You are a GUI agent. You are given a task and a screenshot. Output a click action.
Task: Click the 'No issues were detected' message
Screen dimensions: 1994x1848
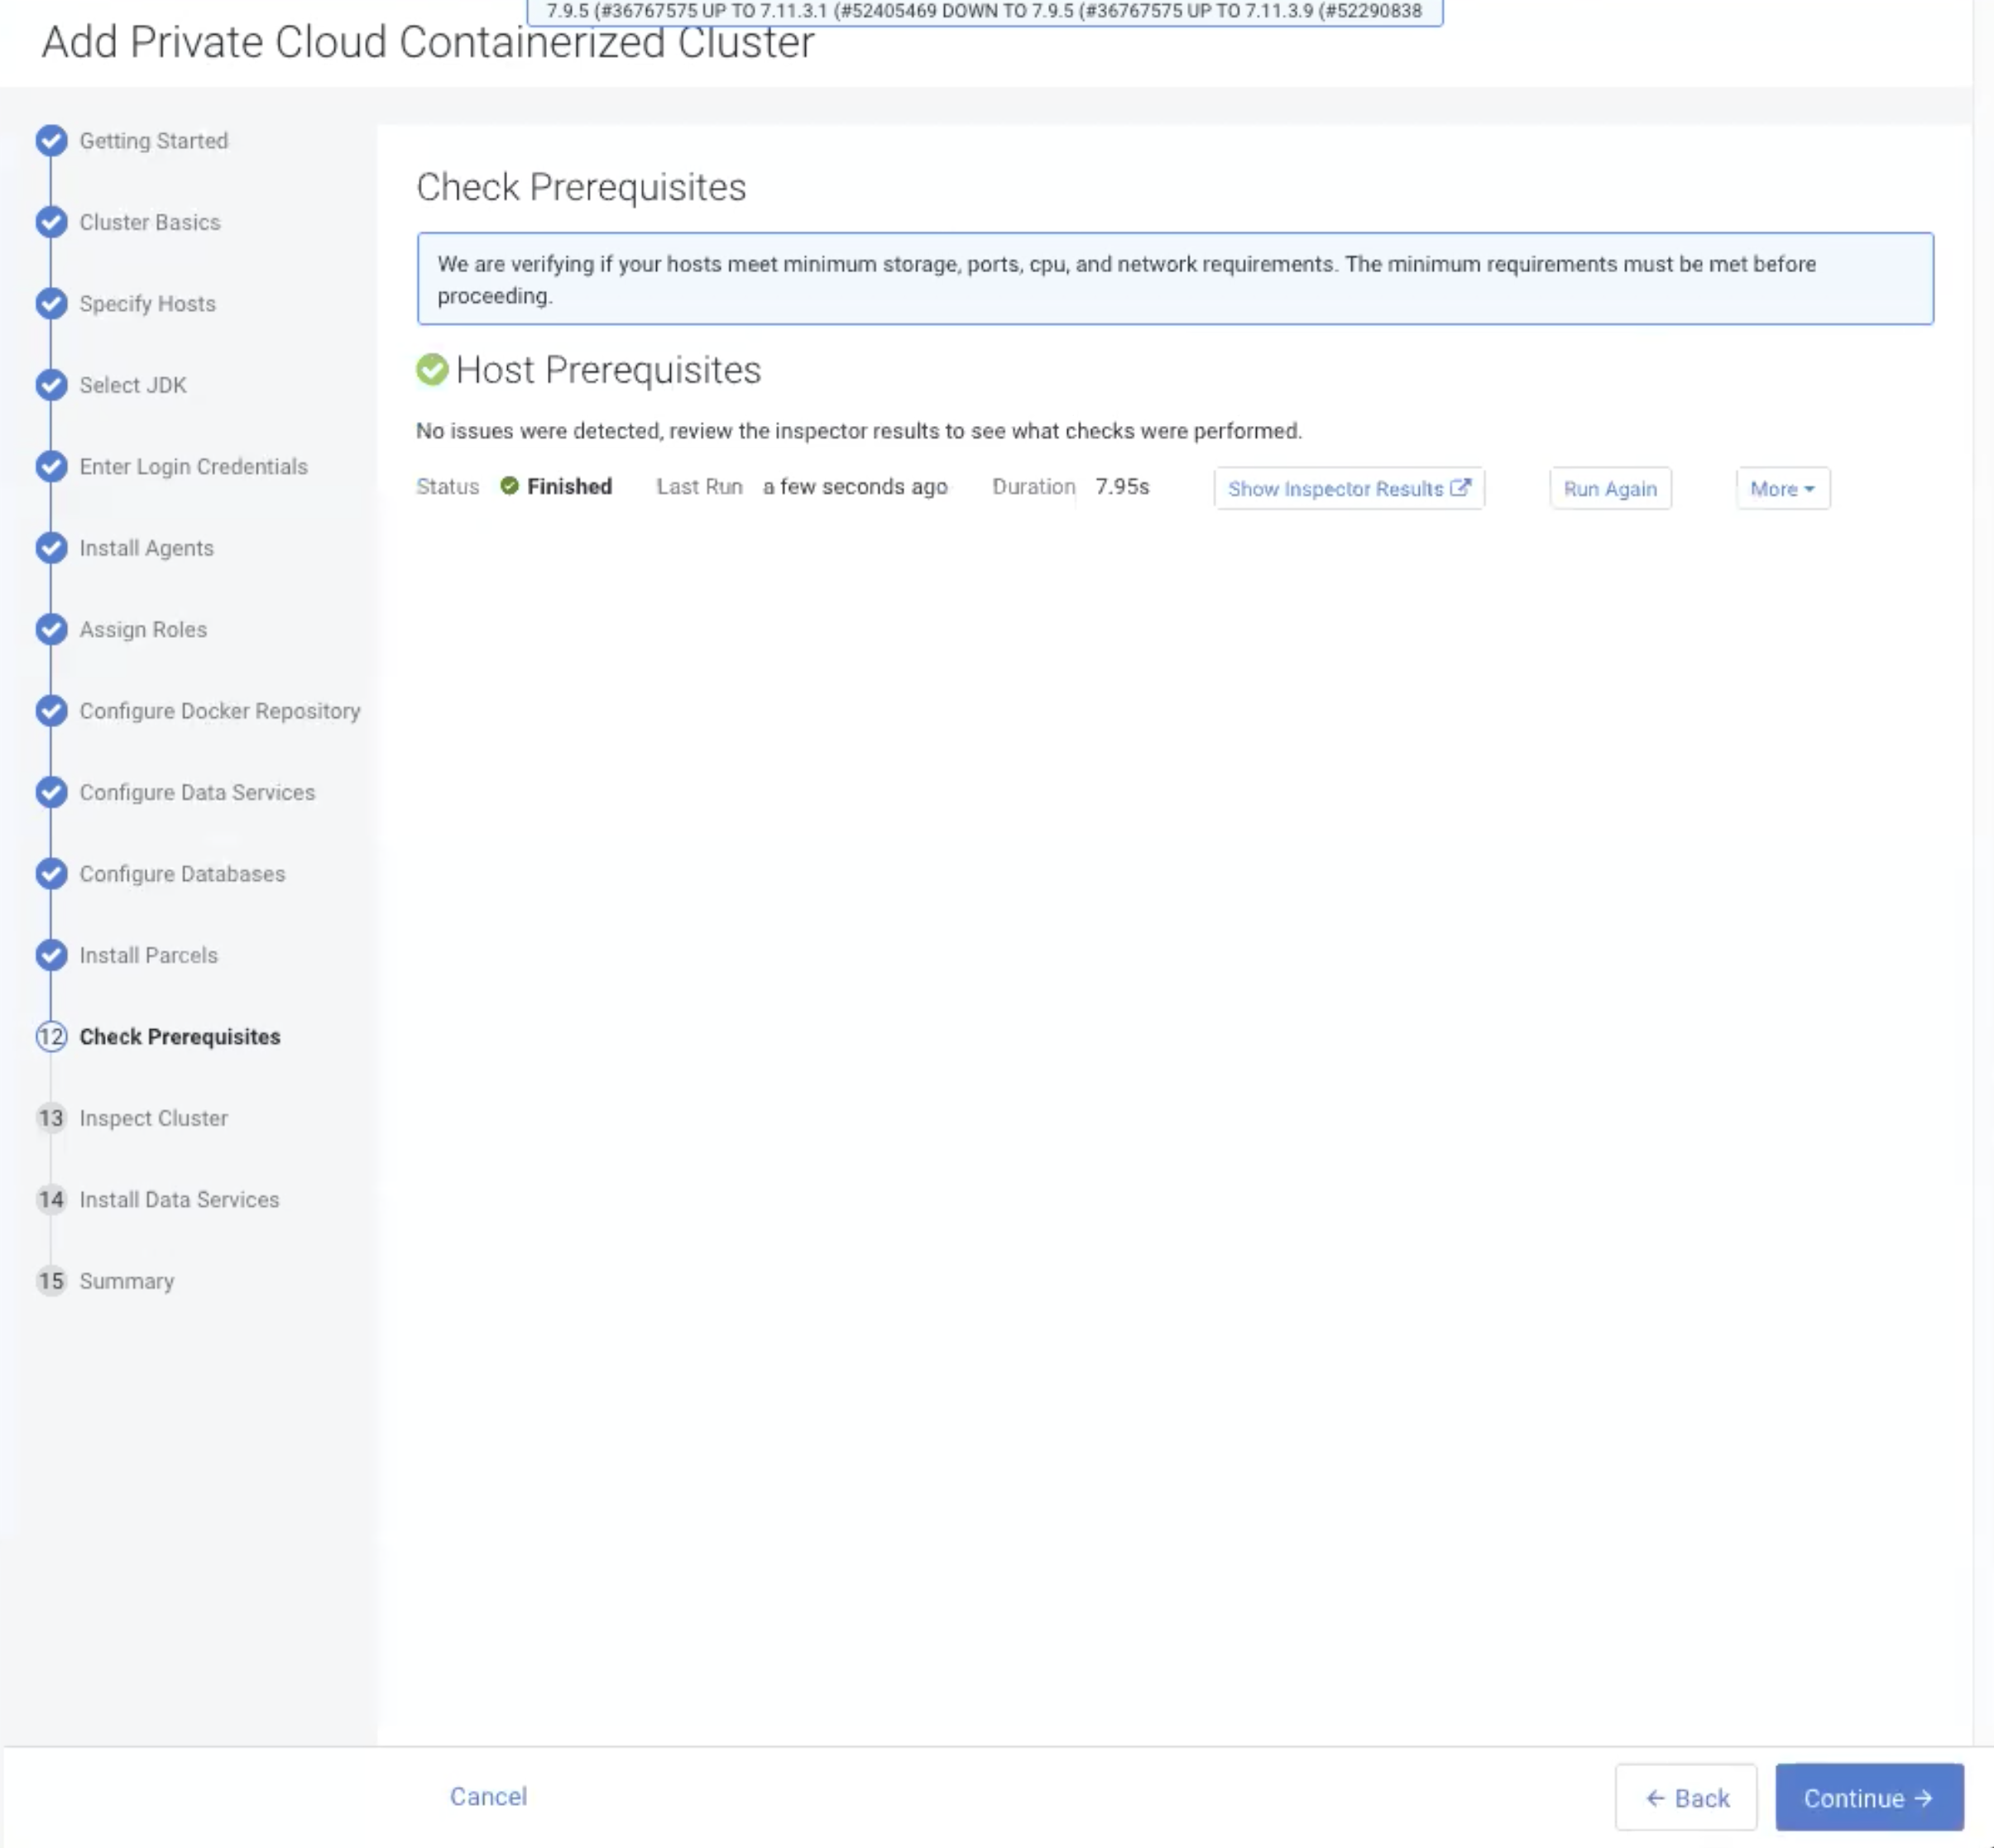[x=859, y=431]
